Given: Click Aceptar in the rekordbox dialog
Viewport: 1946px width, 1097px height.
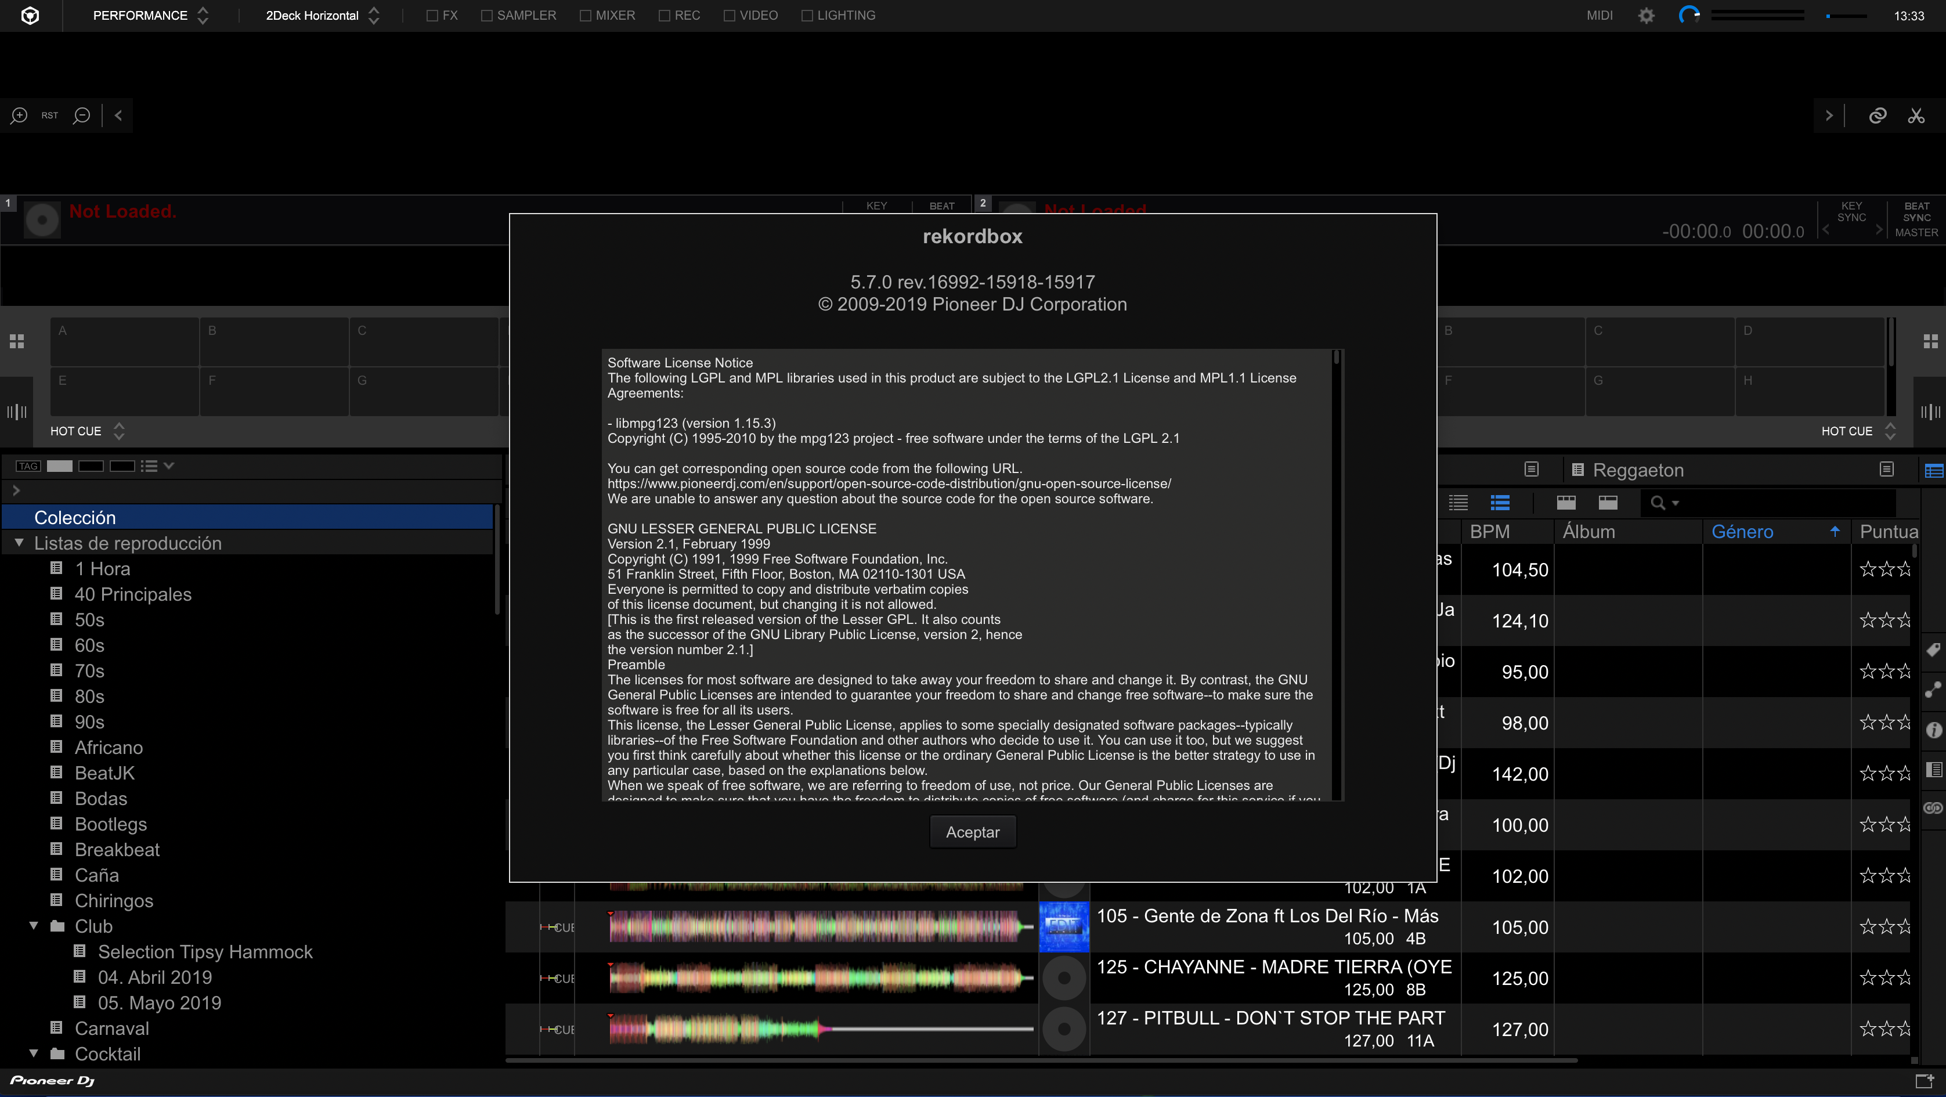Looking at the screenshot, I should tap(972, 832).
